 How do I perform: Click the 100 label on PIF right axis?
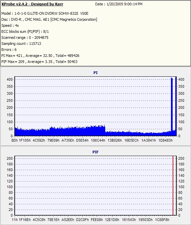pos(181,187)
